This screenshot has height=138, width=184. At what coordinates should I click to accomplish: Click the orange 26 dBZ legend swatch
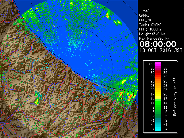[x=158, y=81]
